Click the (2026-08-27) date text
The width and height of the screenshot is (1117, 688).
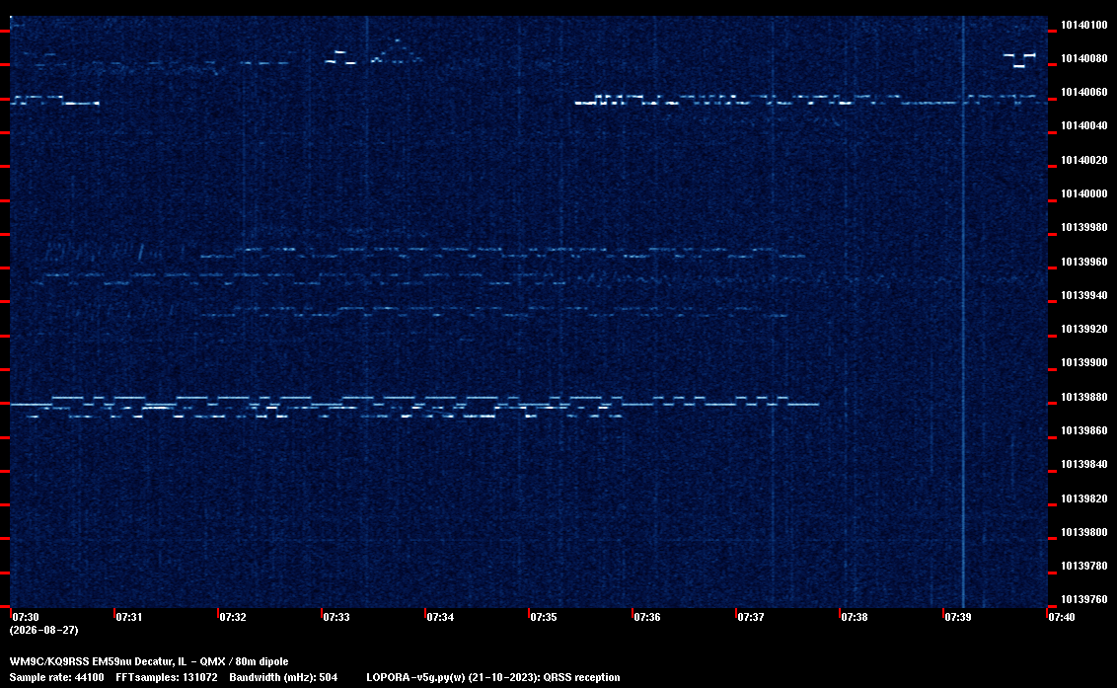pos(43,630)
